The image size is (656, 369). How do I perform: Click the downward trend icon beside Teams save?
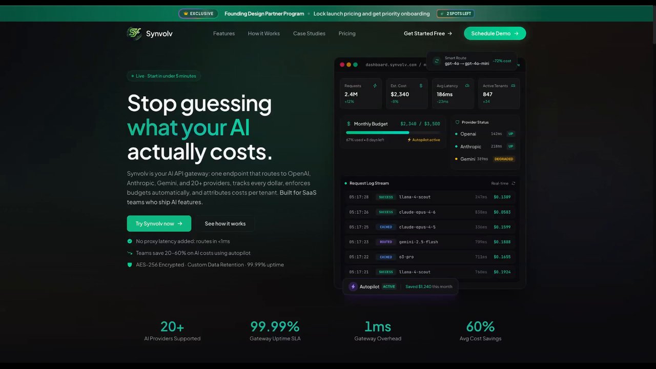130,253
